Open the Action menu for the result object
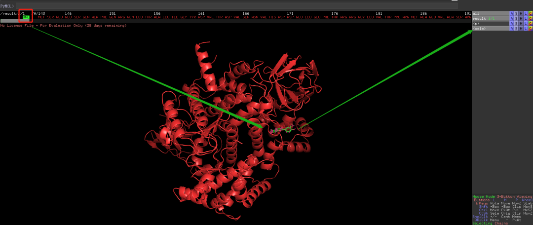 click(x=512, y=18)
